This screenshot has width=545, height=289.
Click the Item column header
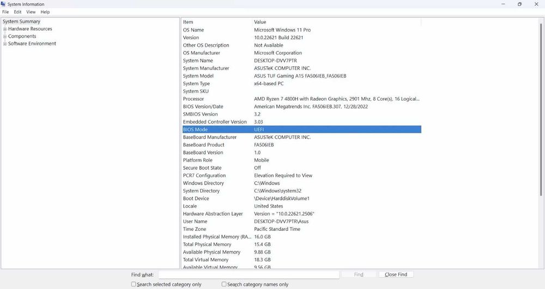coord(217,22)
